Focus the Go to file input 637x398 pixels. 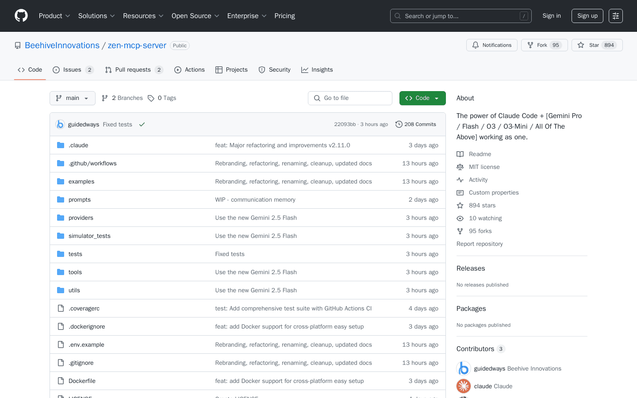point(350,98)
